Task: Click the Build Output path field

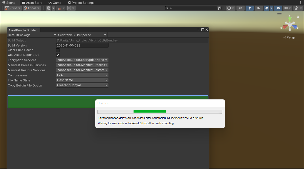Action: tap(132, 40)
